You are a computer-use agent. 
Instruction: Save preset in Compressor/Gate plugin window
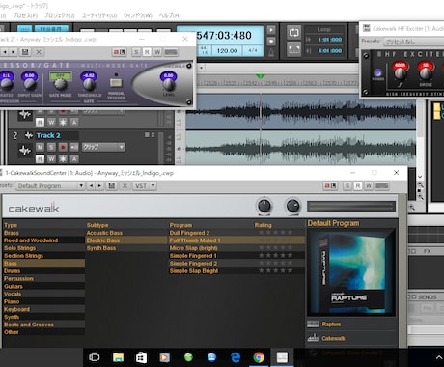tap(25, 52)
